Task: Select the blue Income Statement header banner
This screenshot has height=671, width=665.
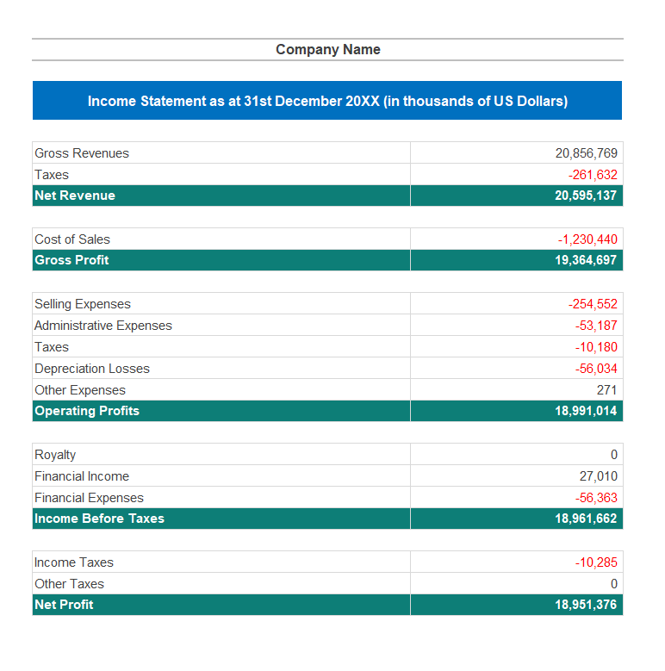Action: pos(327,101)
